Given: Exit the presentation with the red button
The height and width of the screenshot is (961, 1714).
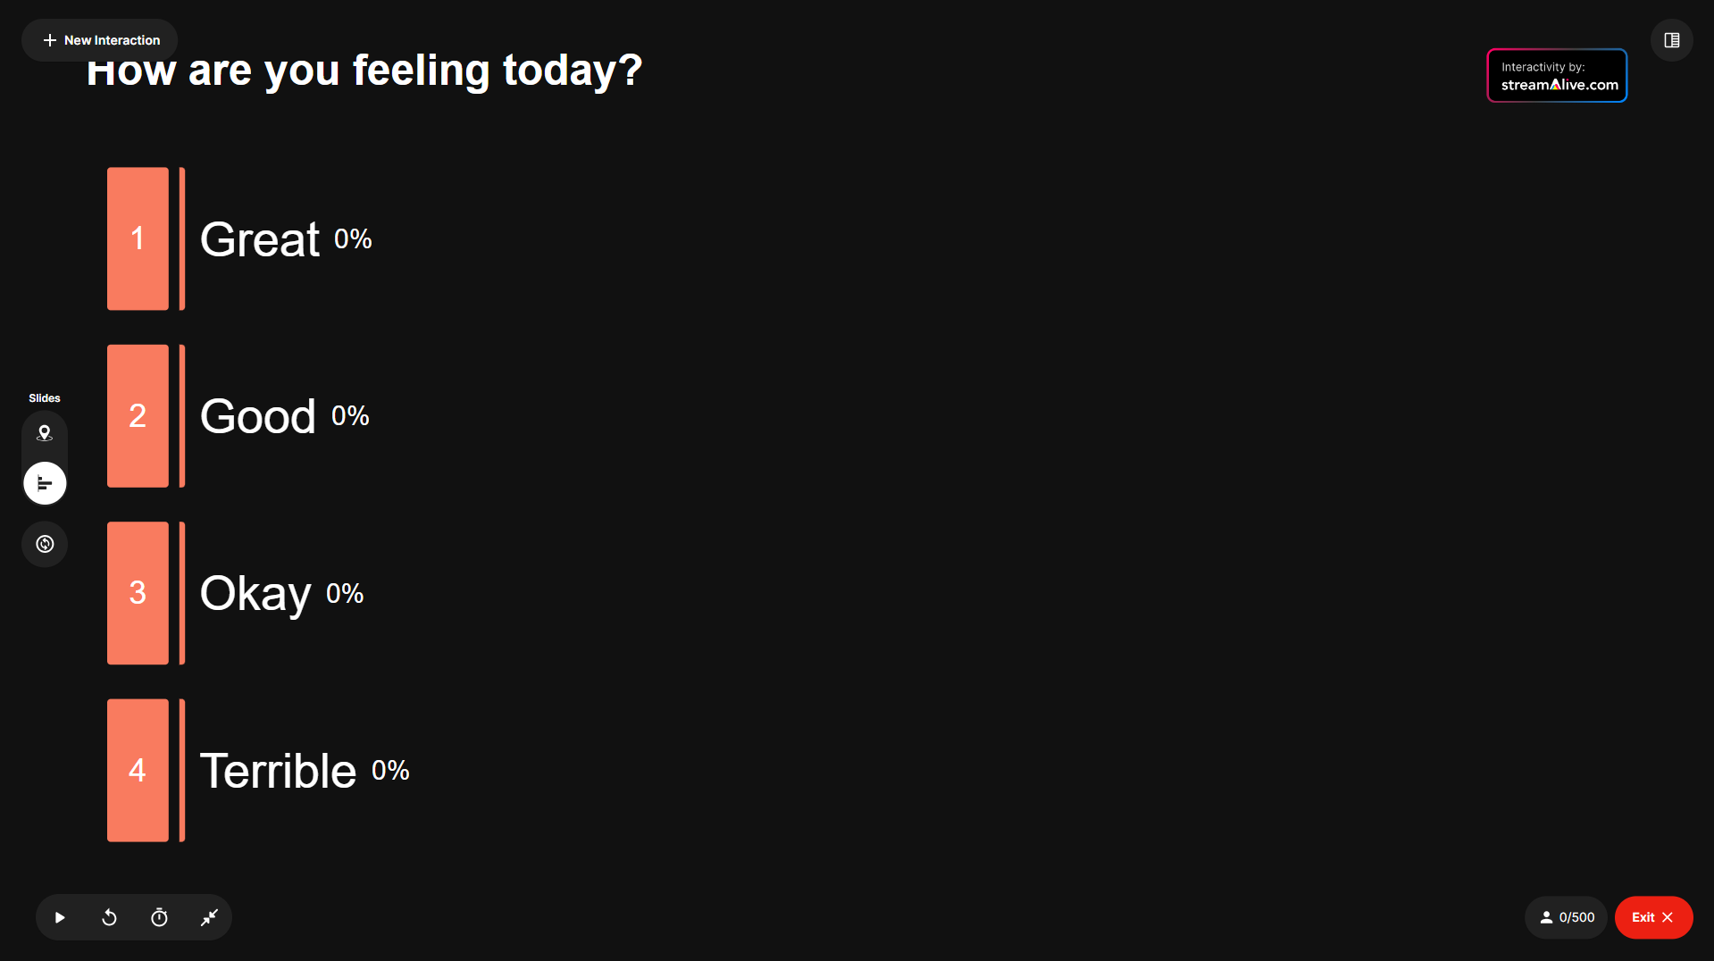Looking at the screenshot, I should (1652, 917).
